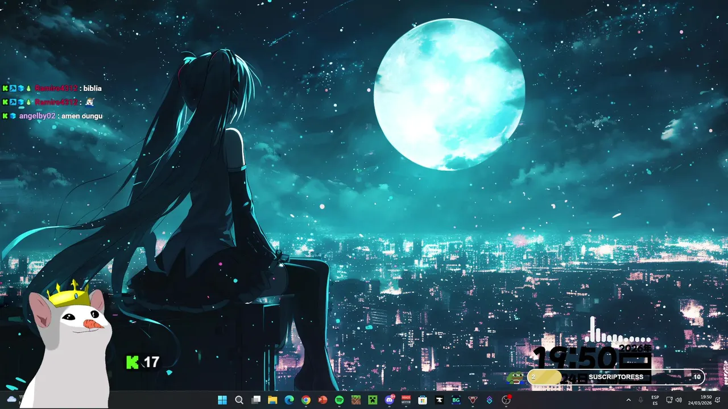728x409 pixels.
Task: Click the crowned cat overlay image
Action: click(69, 343)
